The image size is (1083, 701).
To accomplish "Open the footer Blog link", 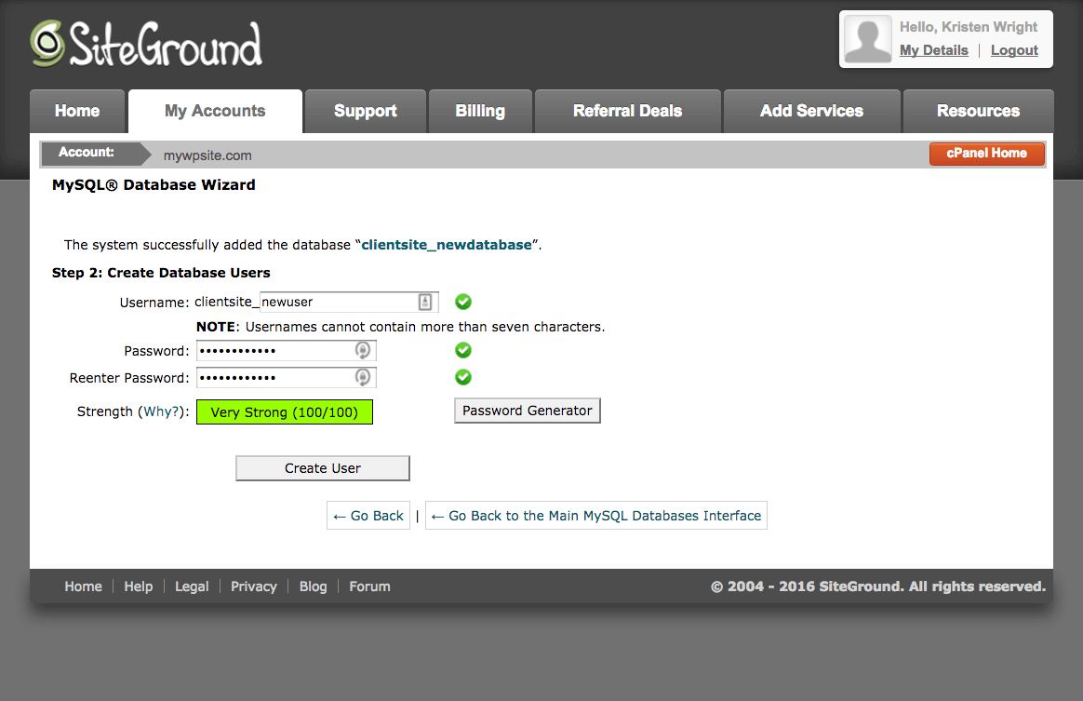I will pyautogui.click(x=313, y=586).
